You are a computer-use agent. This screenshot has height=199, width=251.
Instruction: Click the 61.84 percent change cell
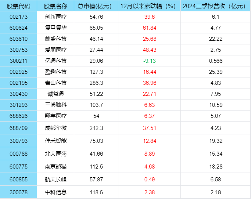click(x=149, y=28)
